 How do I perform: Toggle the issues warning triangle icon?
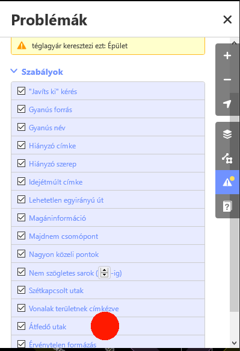tap(227, 182)
